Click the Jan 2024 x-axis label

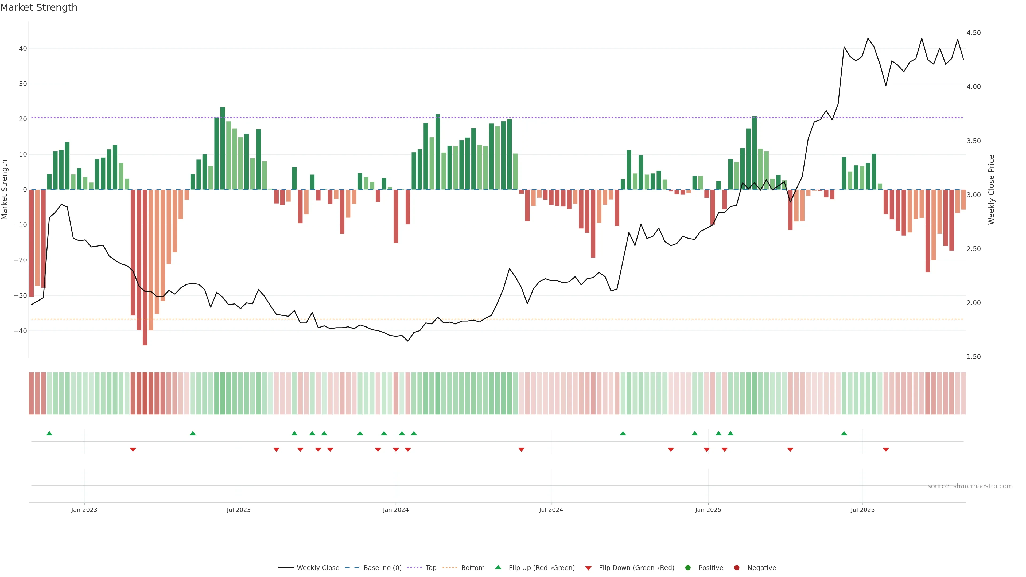pos(395,510)
